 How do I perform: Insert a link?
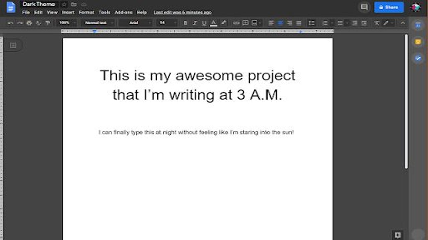237,23
